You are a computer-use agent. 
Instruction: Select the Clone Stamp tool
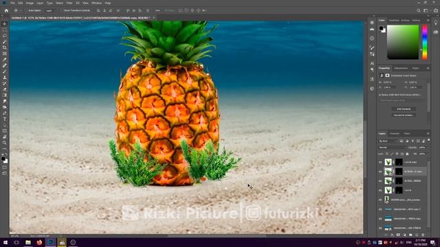[5, 78]
